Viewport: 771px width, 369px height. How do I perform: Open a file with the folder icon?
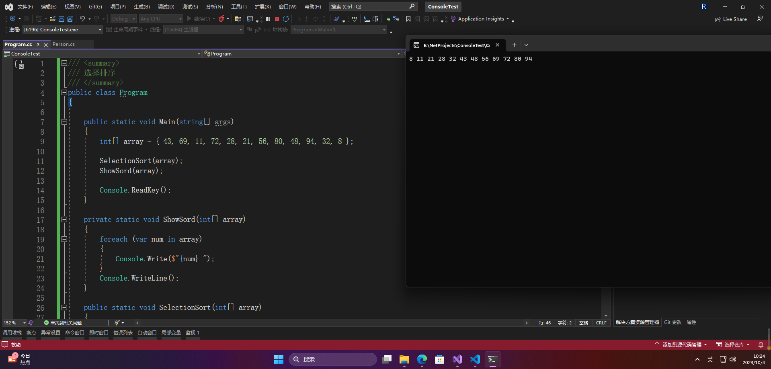[x=53, y=19]
